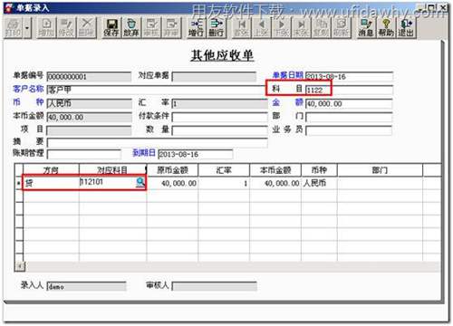The image size is (453, 326).
Task: Click the 客户名称 blue label link
Action: tap(28, 89)
